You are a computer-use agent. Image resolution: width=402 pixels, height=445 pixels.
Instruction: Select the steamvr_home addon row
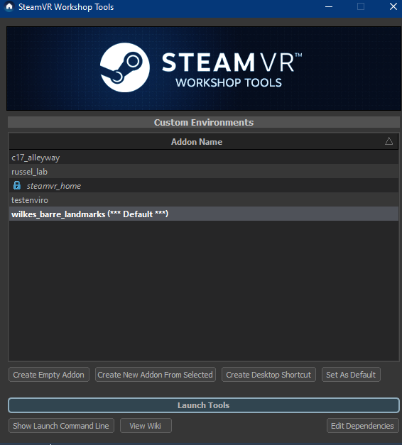tap(203, 186)
